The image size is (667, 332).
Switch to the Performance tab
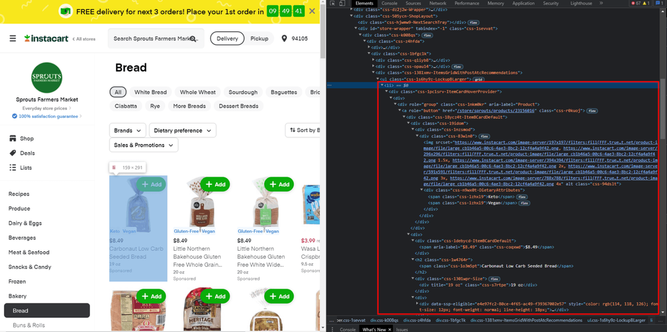pos(467,3)
